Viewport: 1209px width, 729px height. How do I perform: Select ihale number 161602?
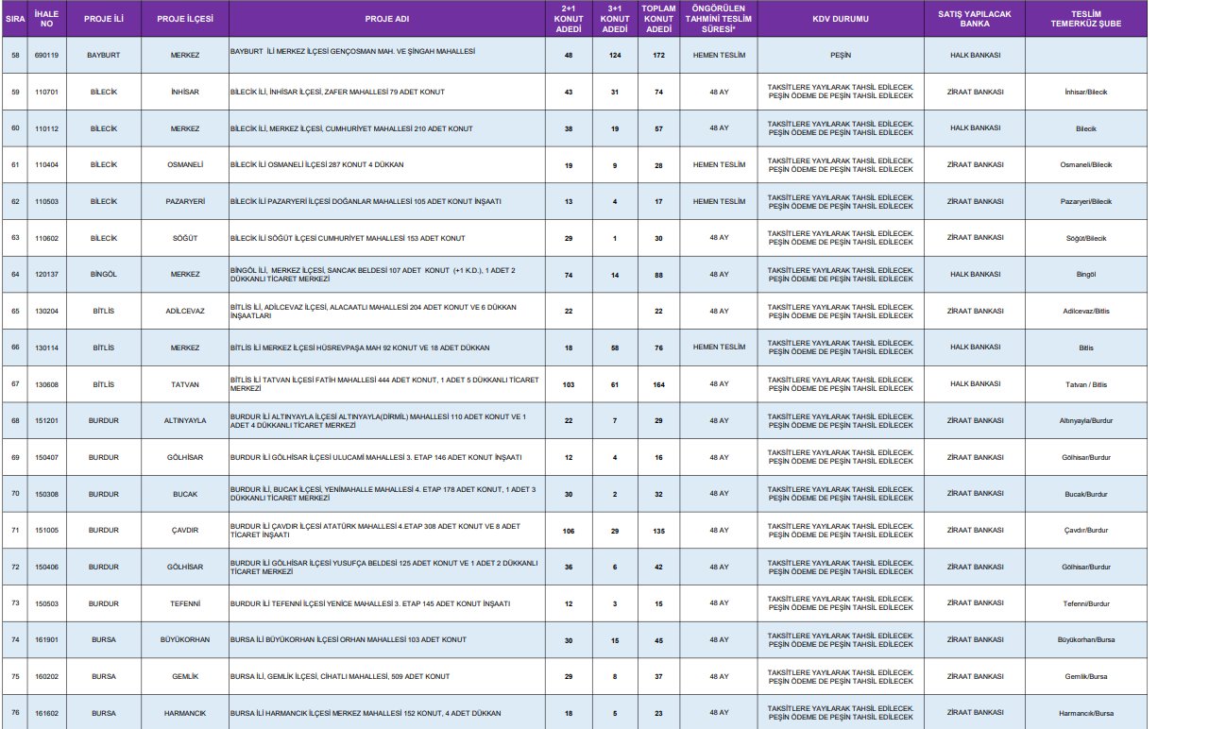tap(46, 713)
